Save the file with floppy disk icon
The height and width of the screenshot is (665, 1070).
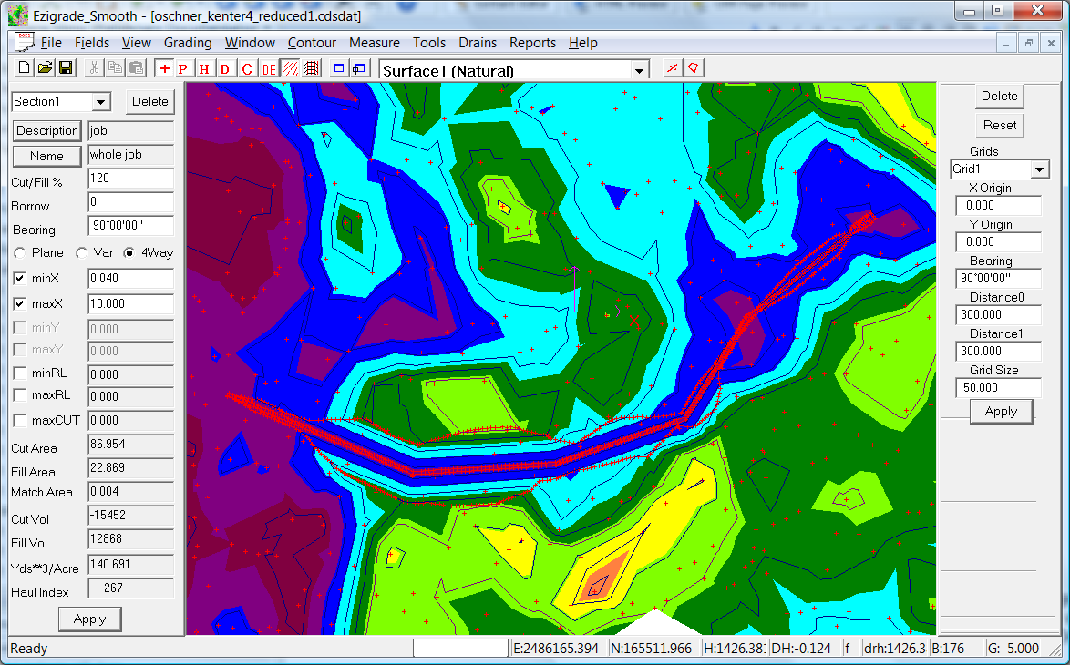point(65,68)
